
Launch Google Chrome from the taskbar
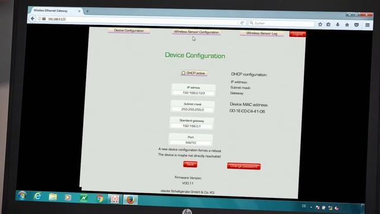pyautogui.click(x=99, y=199)
